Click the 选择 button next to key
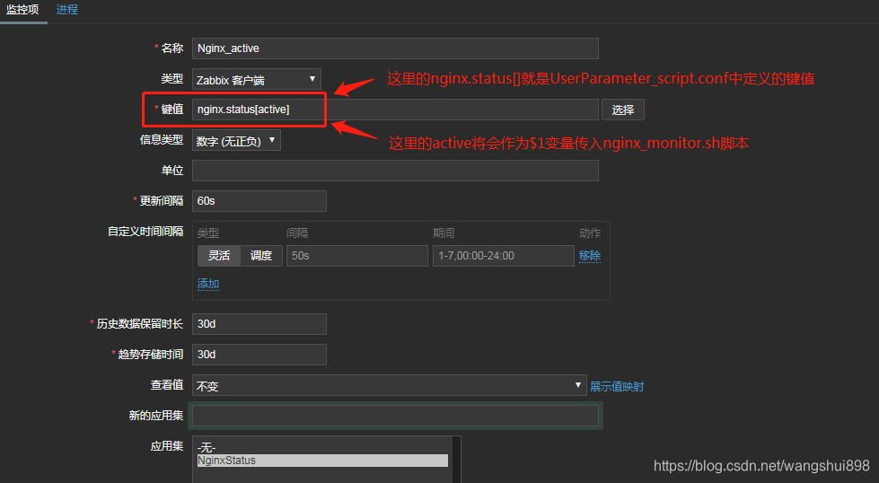Image resolution: width=879 pixels, height=483 pixels. (623, 110)
